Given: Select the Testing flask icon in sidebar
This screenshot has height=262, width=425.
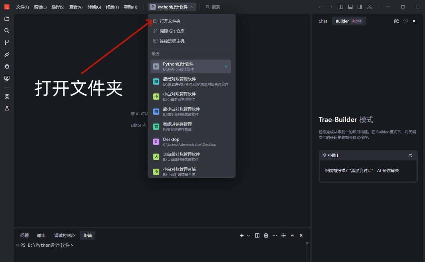Looking at the screenshot, I should click(x=7, y=108).
